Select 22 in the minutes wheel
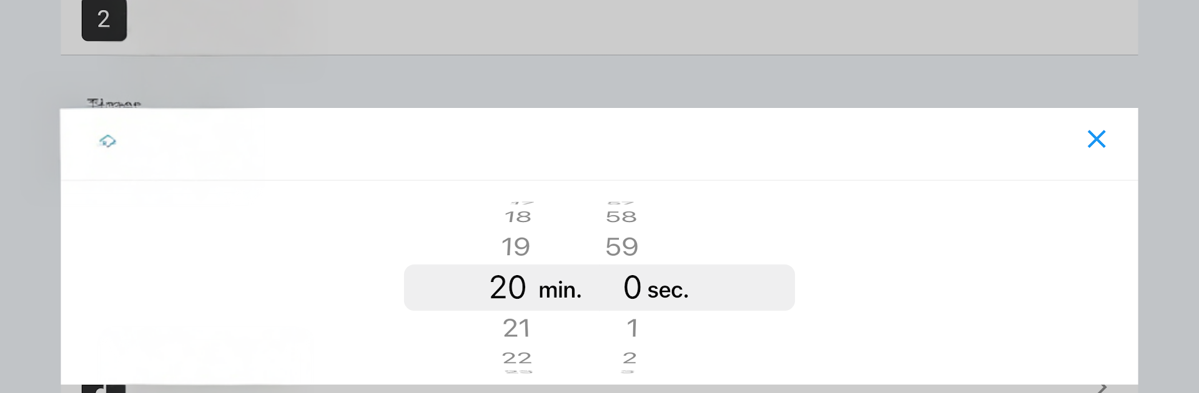 tap(517, 358)
